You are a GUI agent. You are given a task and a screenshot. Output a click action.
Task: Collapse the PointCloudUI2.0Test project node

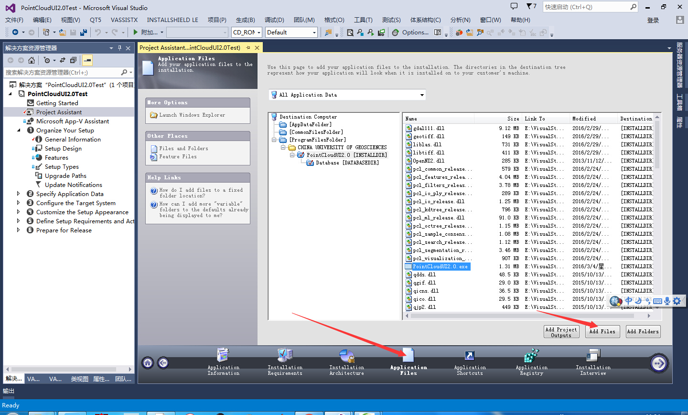coord(11,94)
